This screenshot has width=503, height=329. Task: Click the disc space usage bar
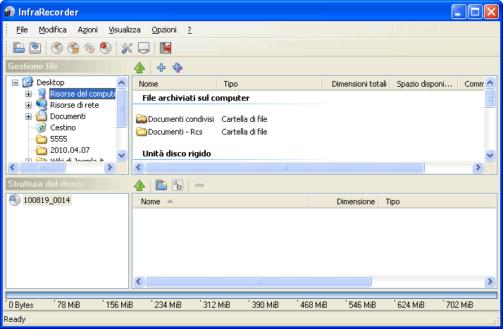click(x=252, y=295)
